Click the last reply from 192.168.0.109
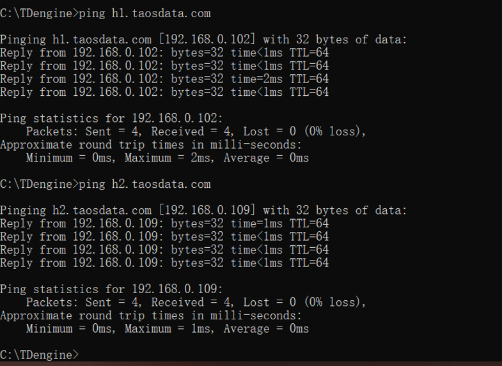Image resolution: width=502 pixels, height=366 pixels. click(x=164, y=263)
